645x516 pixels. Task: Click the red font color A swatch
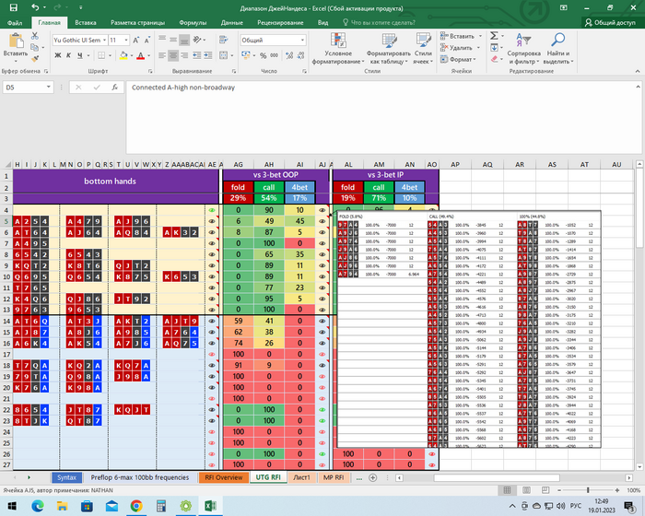pyautogui.click(x=141, y=55)
